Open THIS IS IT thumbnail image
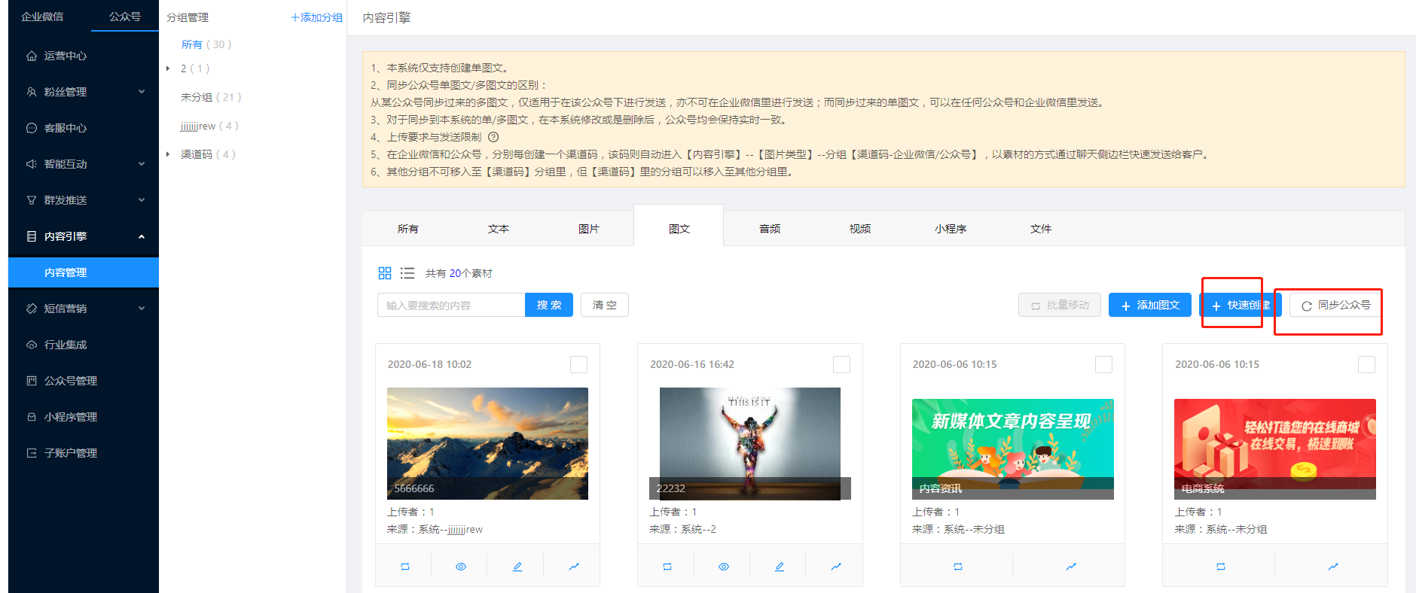1416x593 pixels. [750, 443]
